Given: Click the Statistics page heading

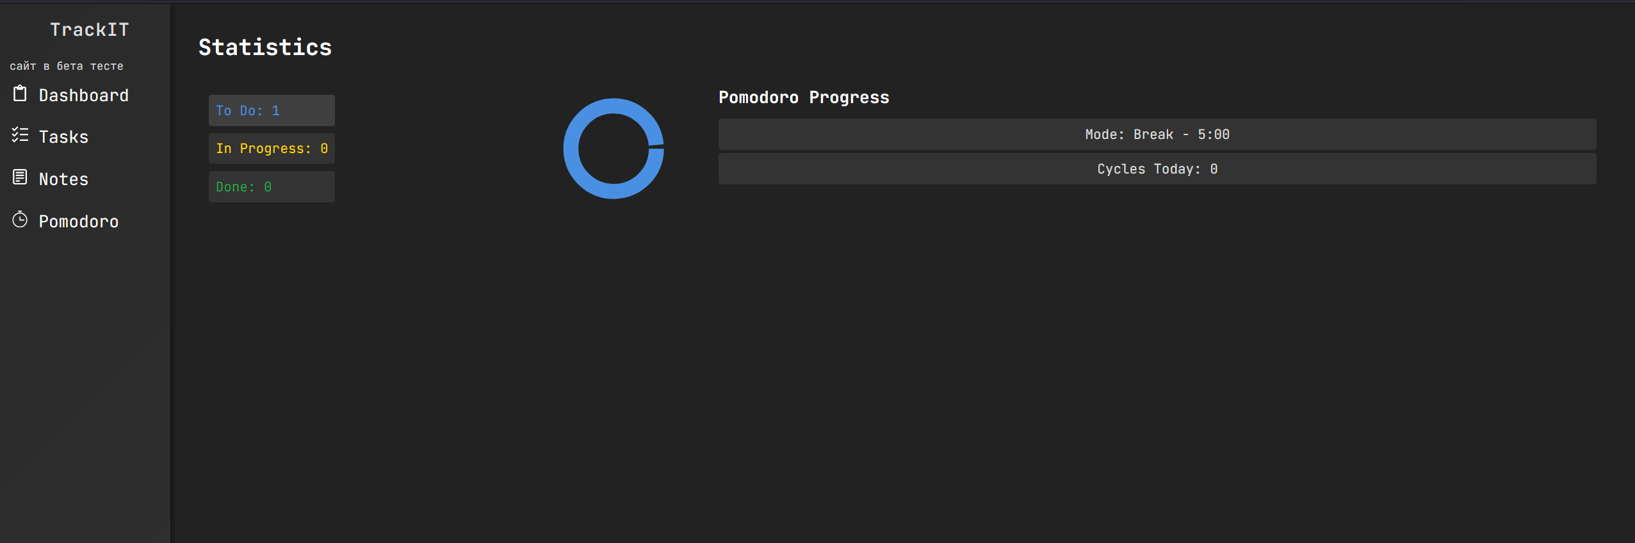Looking at the screenshot, I should 265,47.
